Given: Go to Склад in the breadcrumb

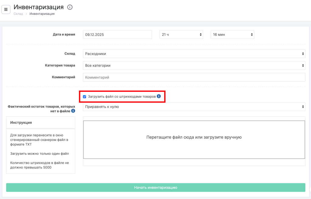Looking at the screenshot, I should coord(18,14).
